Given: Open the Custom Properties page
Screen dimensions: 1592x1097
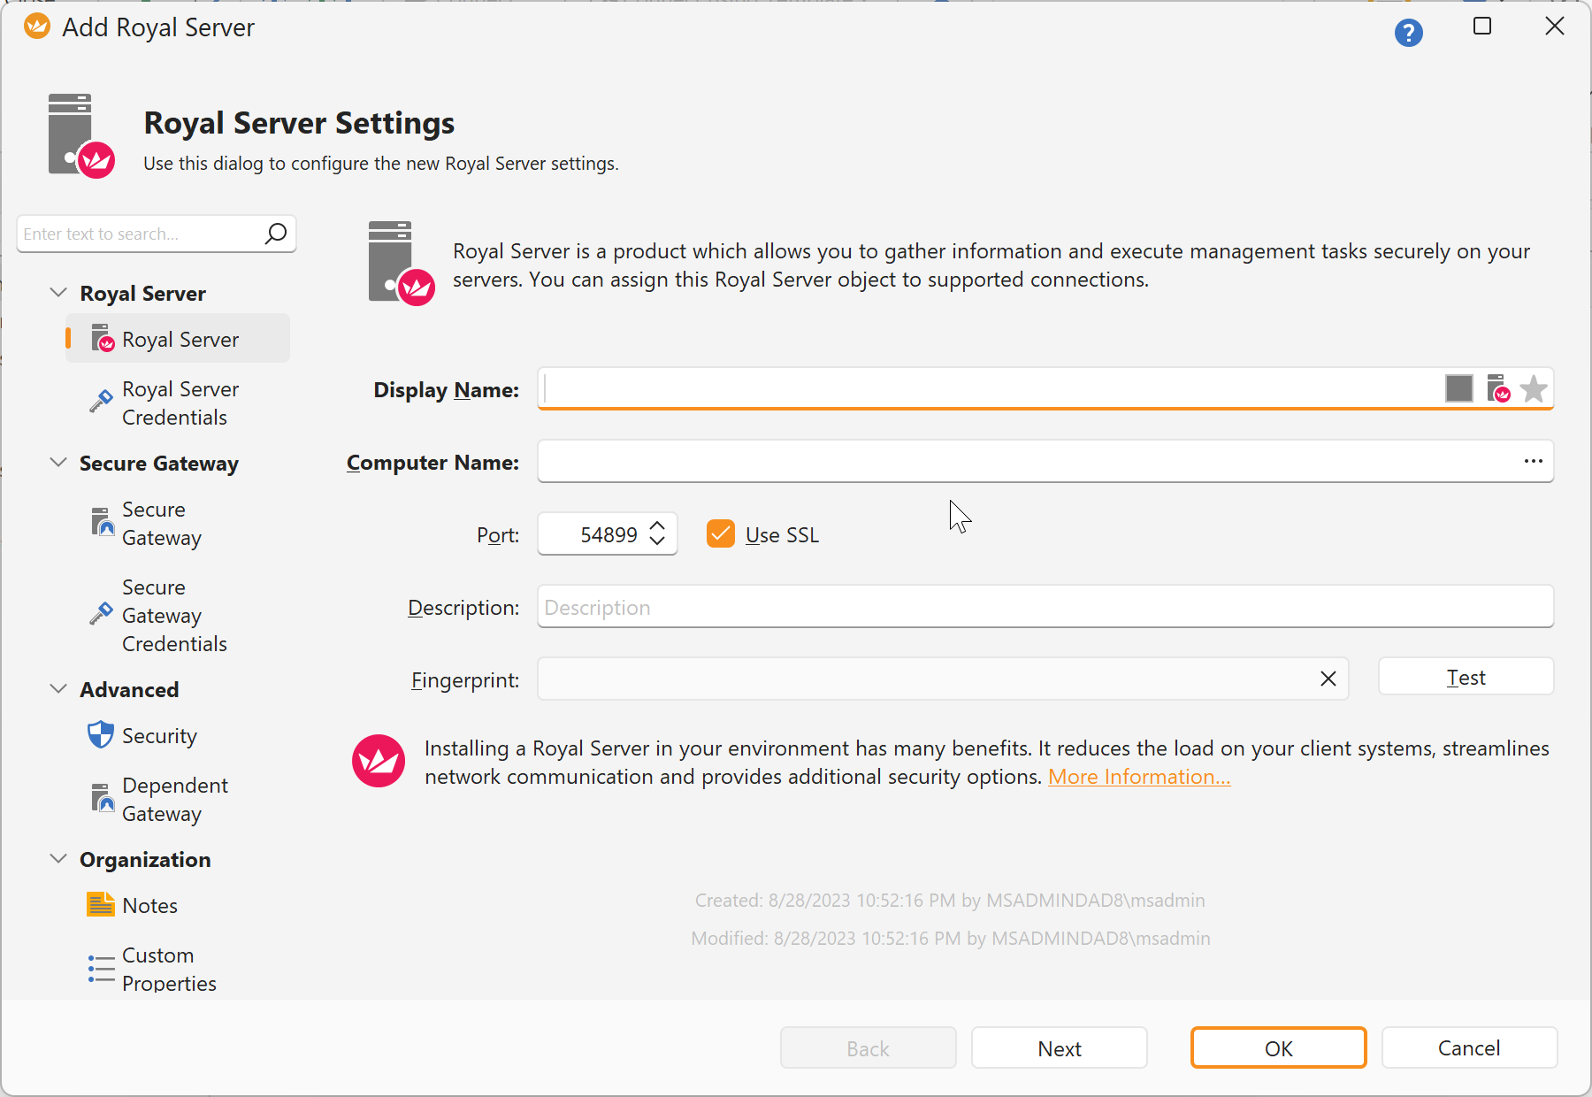Looking at the screenshot, I should pyautogui.click(x=178, y=970).
